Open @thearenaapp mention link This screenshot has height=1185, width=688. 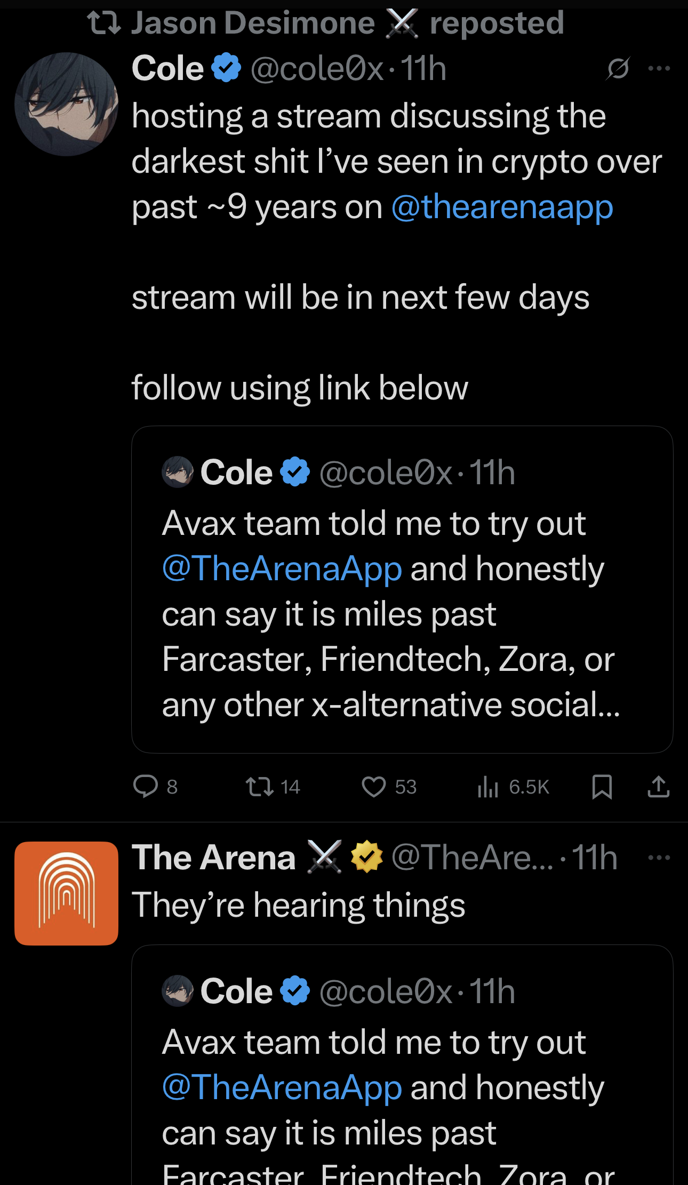click(x=502, y=207)
